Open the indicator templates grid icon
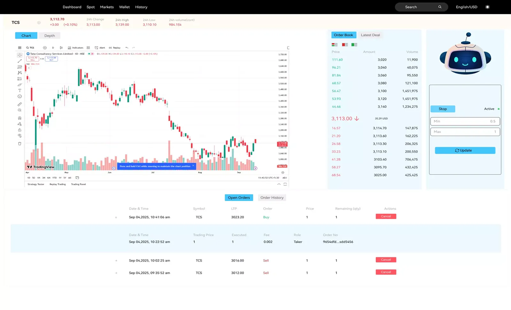511x310 pixels. (x=88, y=48)
